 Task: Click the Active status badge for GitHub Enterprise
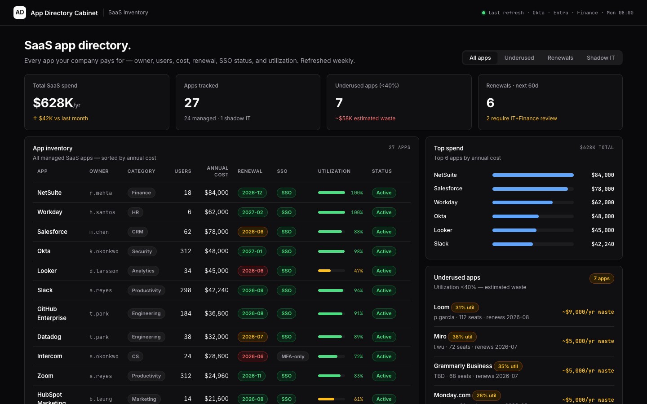click(x=384, y=313)
